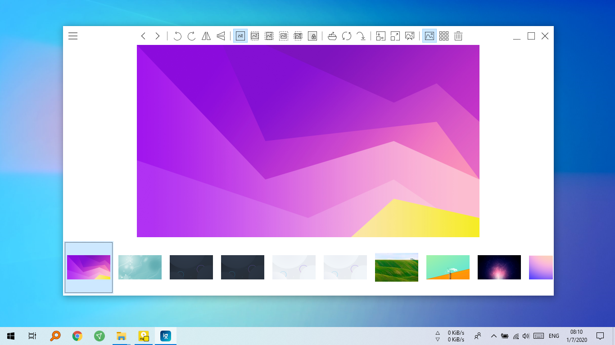Toggle the zoom mode just right of Auto Zoom

click(255, 36)
